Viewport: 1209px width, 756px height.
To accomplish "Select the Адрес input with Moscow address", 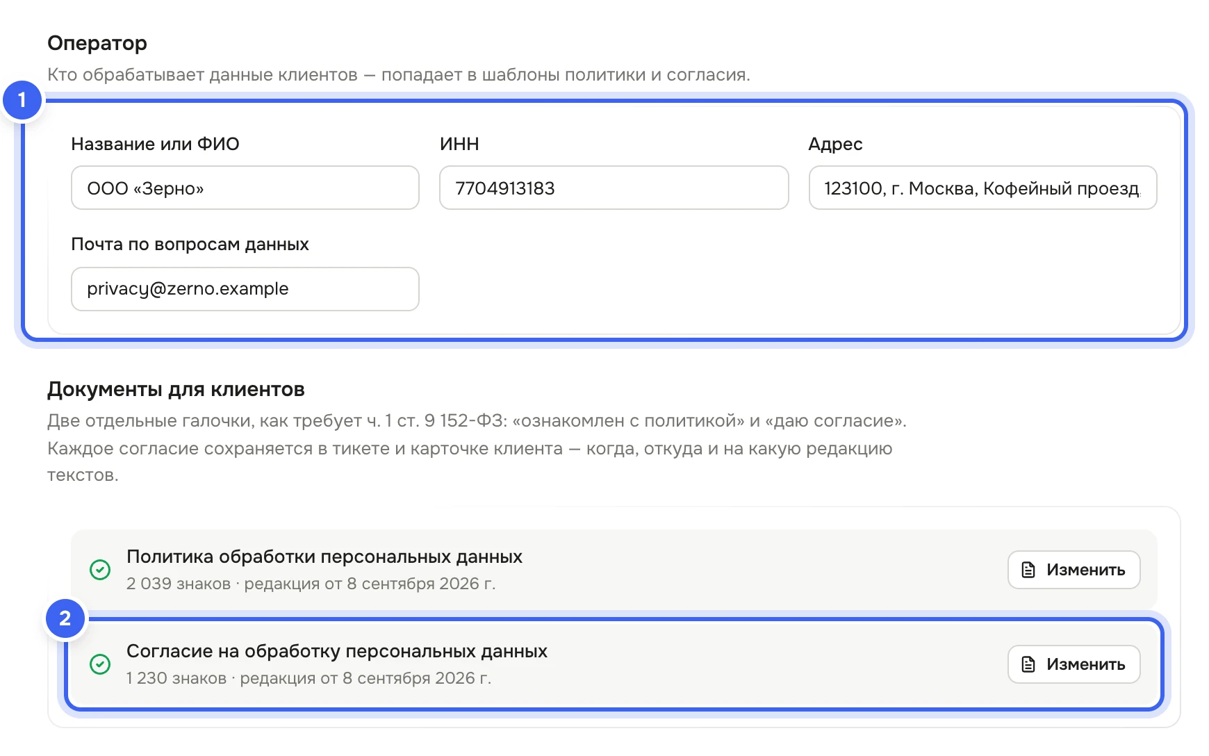I will click(982, 188).
